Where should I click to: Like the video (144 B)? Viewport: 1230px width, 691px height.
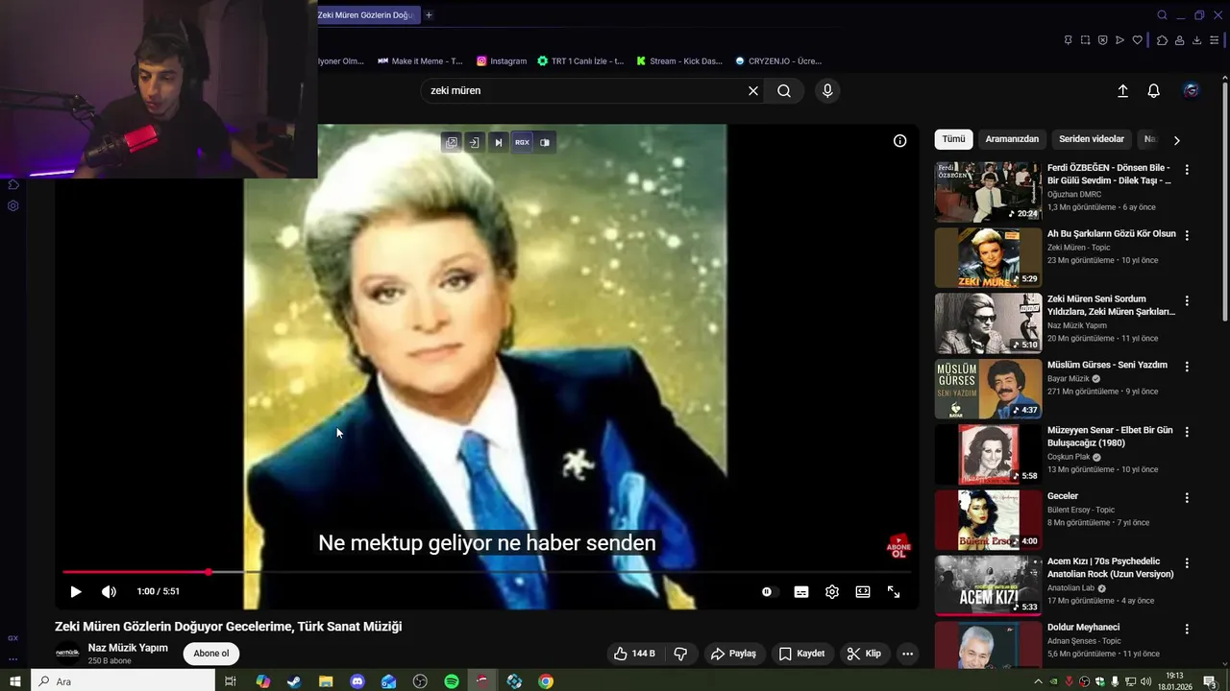pyautogui.click(x=634, y=654)
